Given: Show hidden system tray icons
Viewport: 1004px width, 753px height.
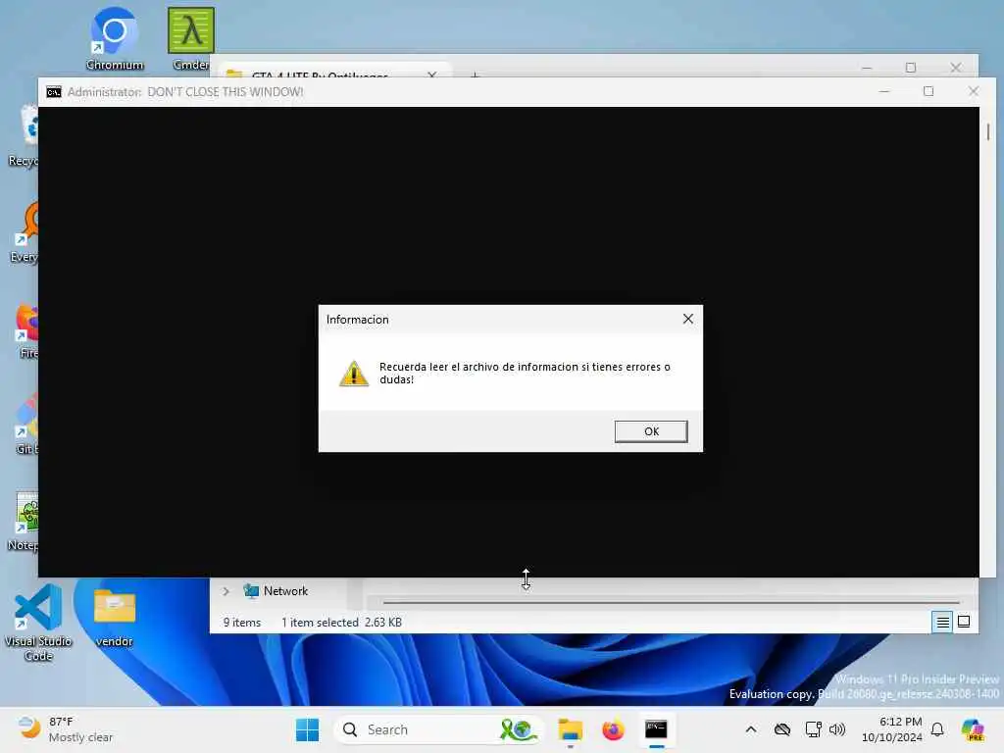Looking at the screenshot, I should pyautogui.click(x=750, y=729).
